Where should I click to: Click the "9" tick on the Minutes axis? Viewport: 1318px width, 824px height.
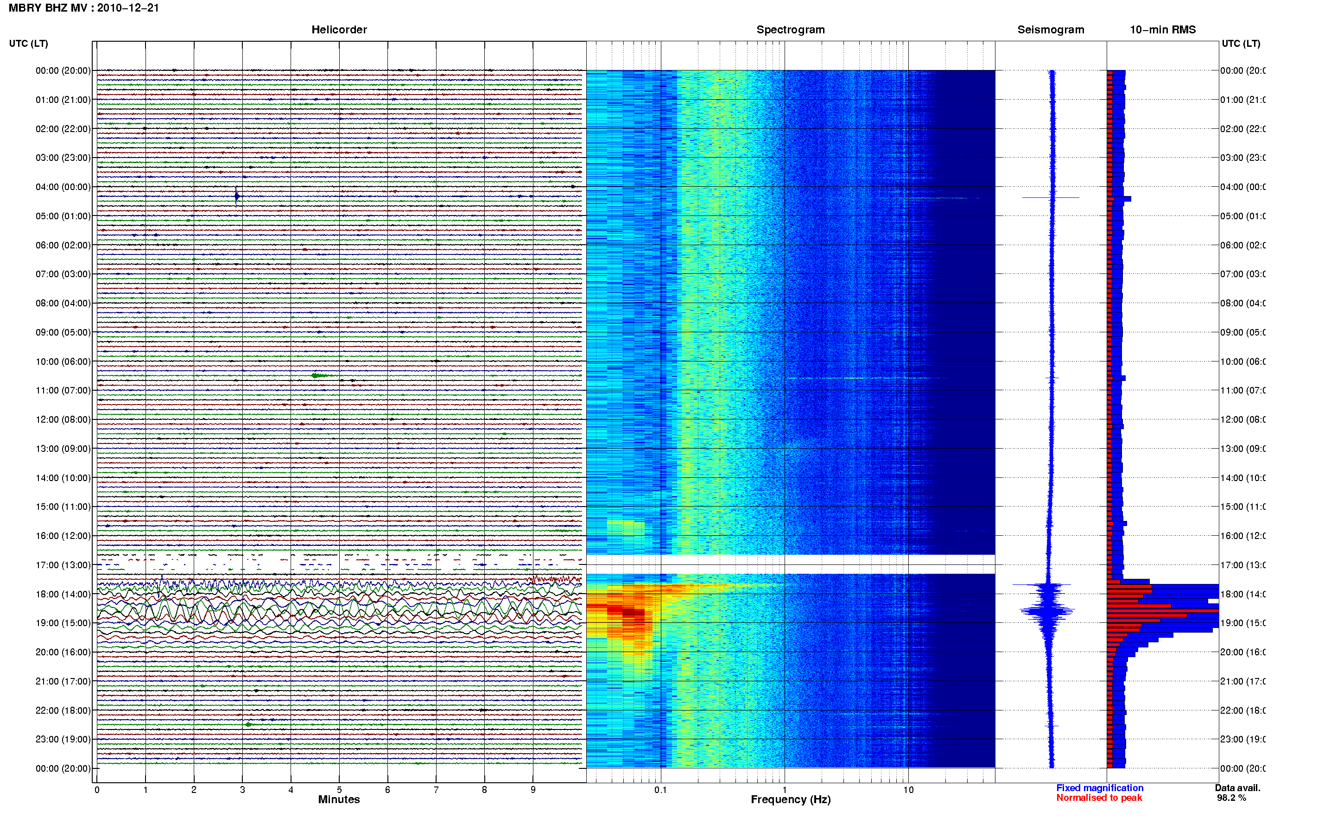[x=533, y=790]
